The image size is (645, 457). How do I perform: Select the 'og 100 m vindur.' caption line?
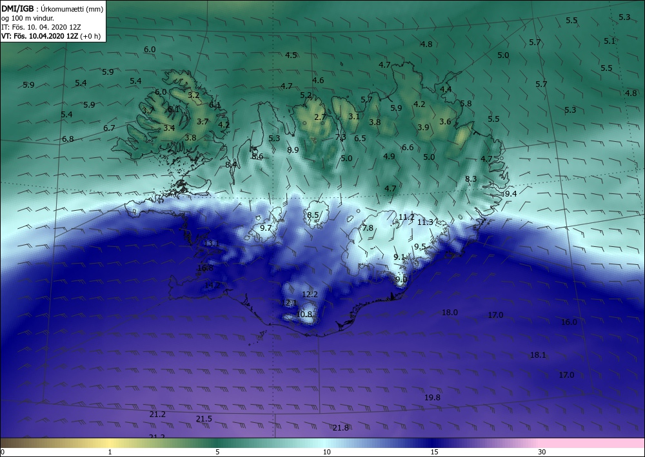point(28,18)
